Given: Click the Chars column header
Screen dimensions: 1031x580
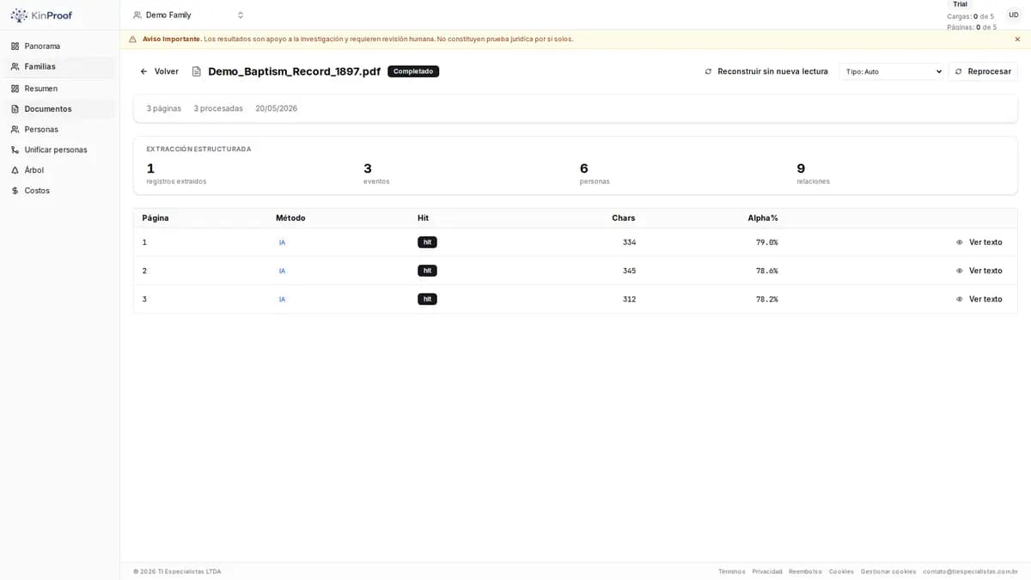Looking at the screenshot, I should [624, 218].
